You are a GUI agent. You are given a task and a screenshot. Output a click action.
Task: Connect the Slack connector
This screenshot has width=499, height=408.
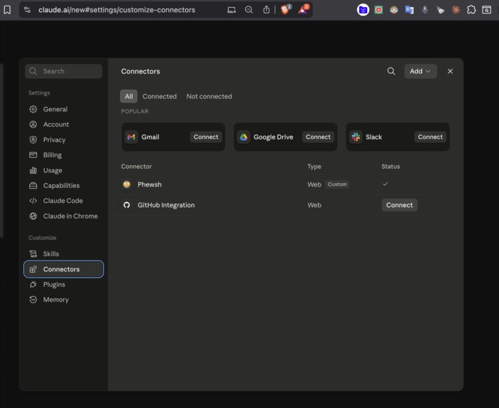click(x=431, y=137)
